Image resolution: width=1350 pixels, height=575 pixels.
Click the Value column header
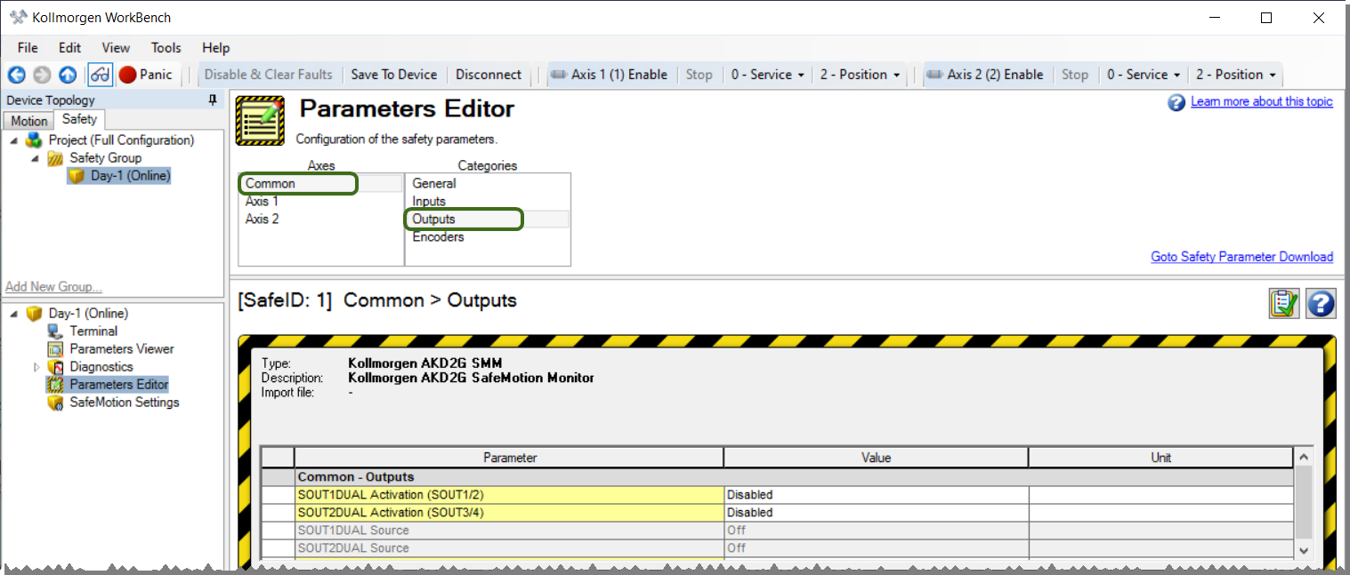(x=876, y=458)
